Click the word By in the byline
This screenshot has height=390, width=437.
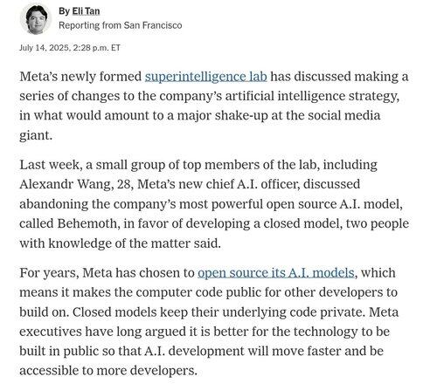64,11
